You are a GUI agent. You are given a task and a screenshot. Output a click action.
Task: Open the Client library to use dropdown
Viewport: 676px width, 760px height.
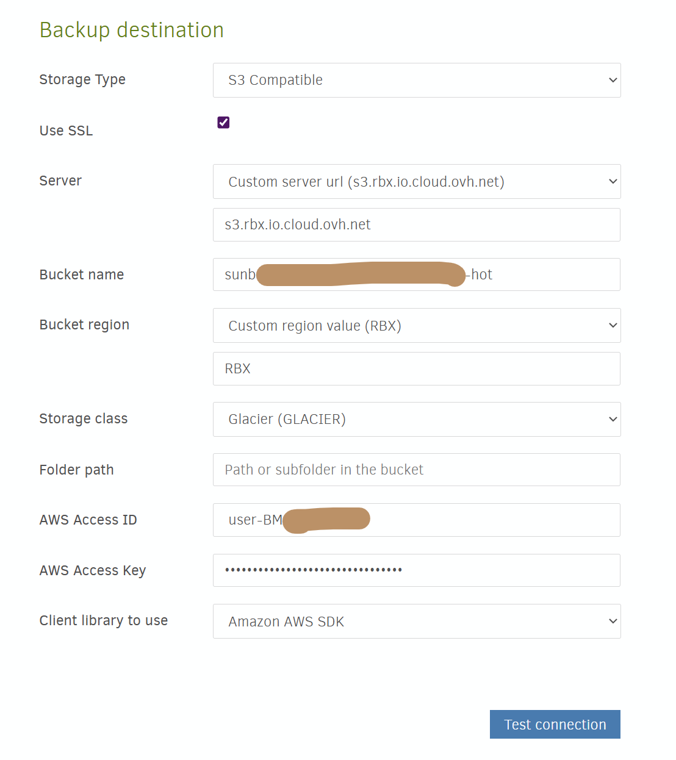coord(416,622)
